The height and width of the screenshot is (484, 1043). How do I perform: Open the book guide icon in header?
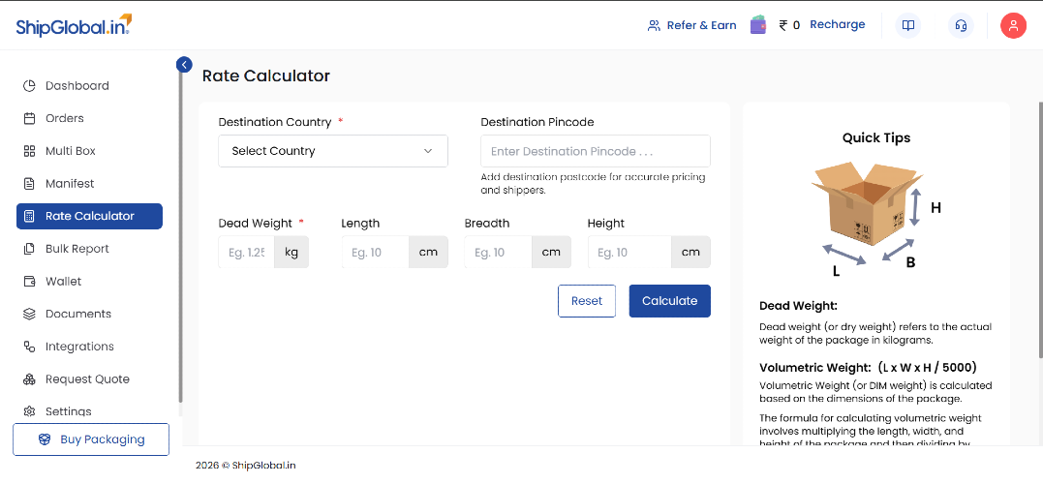coord(907,26)
